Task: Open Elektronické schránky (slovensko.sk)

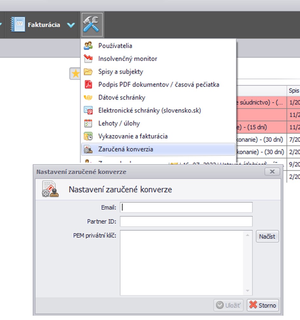Action: point(149,110)
